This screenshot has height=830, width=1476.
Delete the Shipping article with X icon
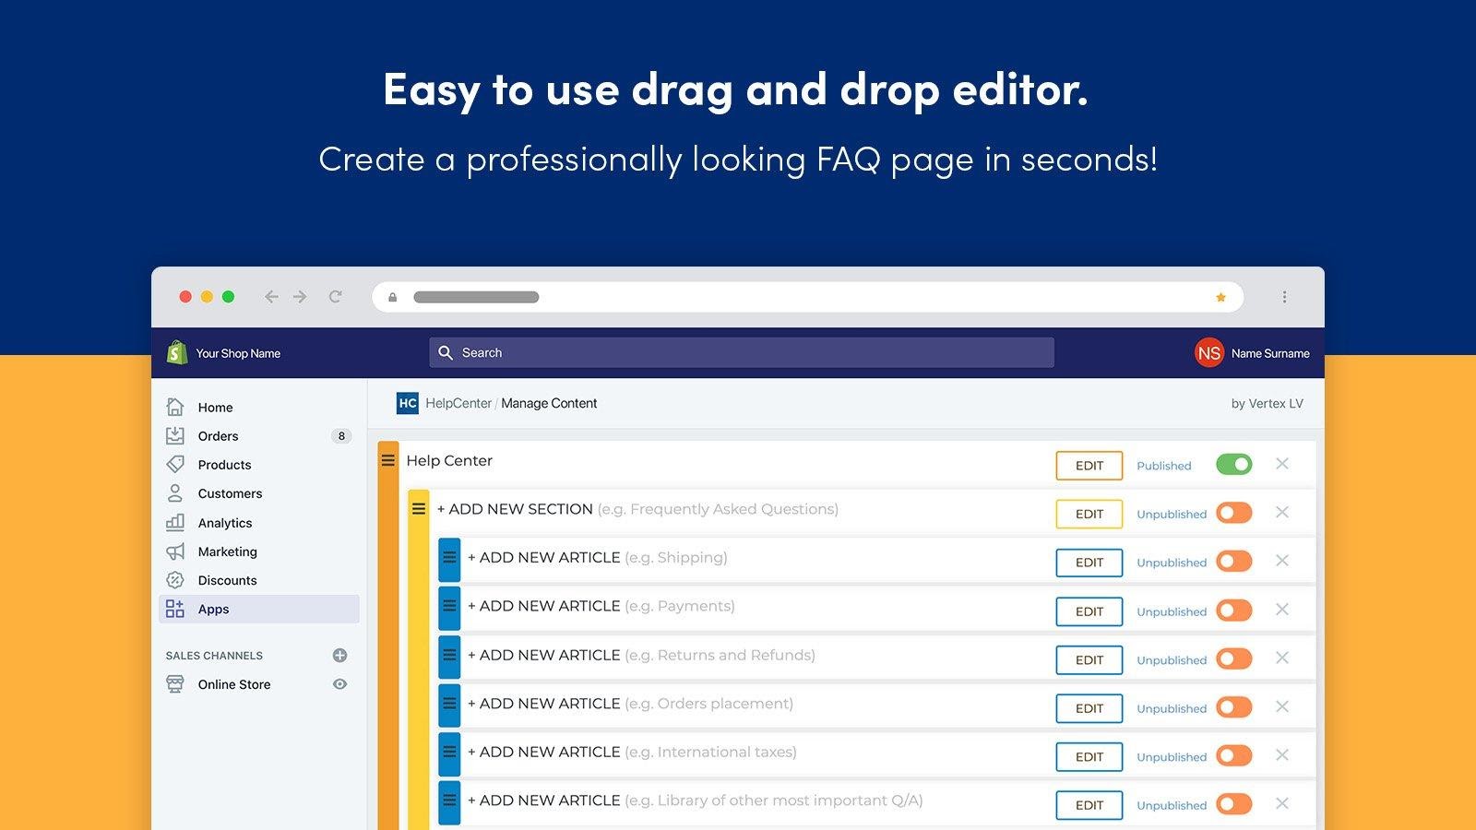coord(1281,561)
